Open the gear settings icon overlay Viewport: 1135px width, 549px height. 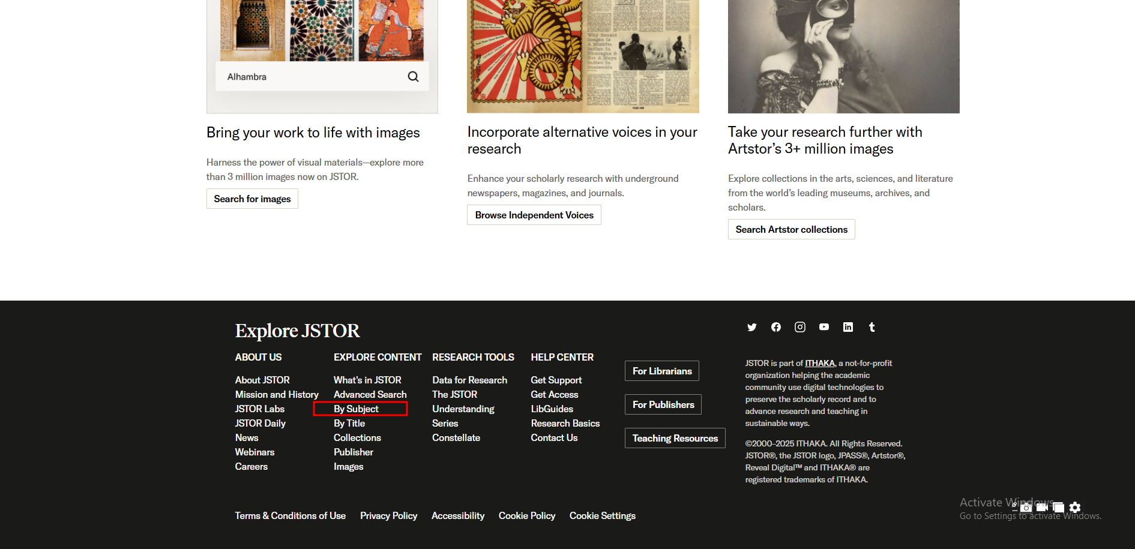point(1075,508)
